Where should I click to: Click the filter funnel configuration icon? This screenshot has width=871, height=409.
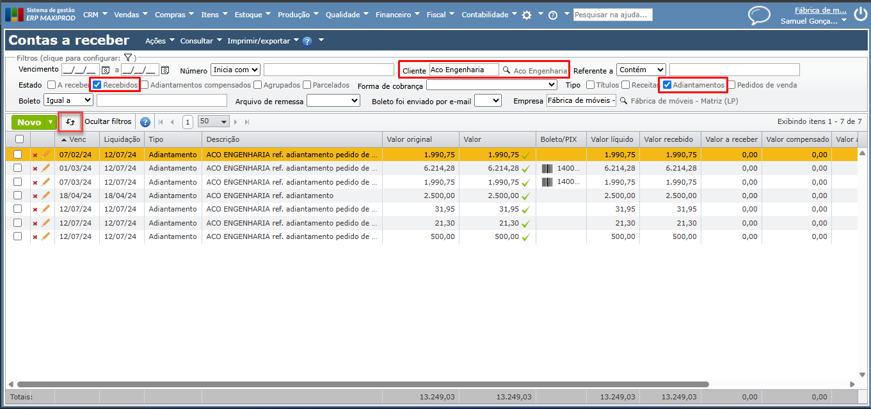(128, 58)
